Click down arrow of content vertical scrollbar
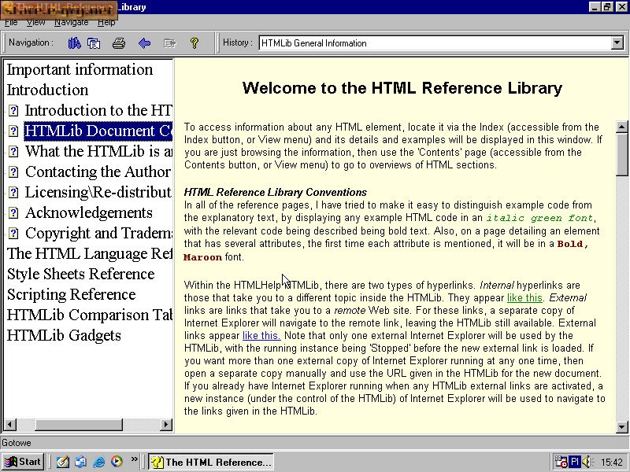Viewport: 630px width, 472px height. pyautogui.click(x=621, y=427)
